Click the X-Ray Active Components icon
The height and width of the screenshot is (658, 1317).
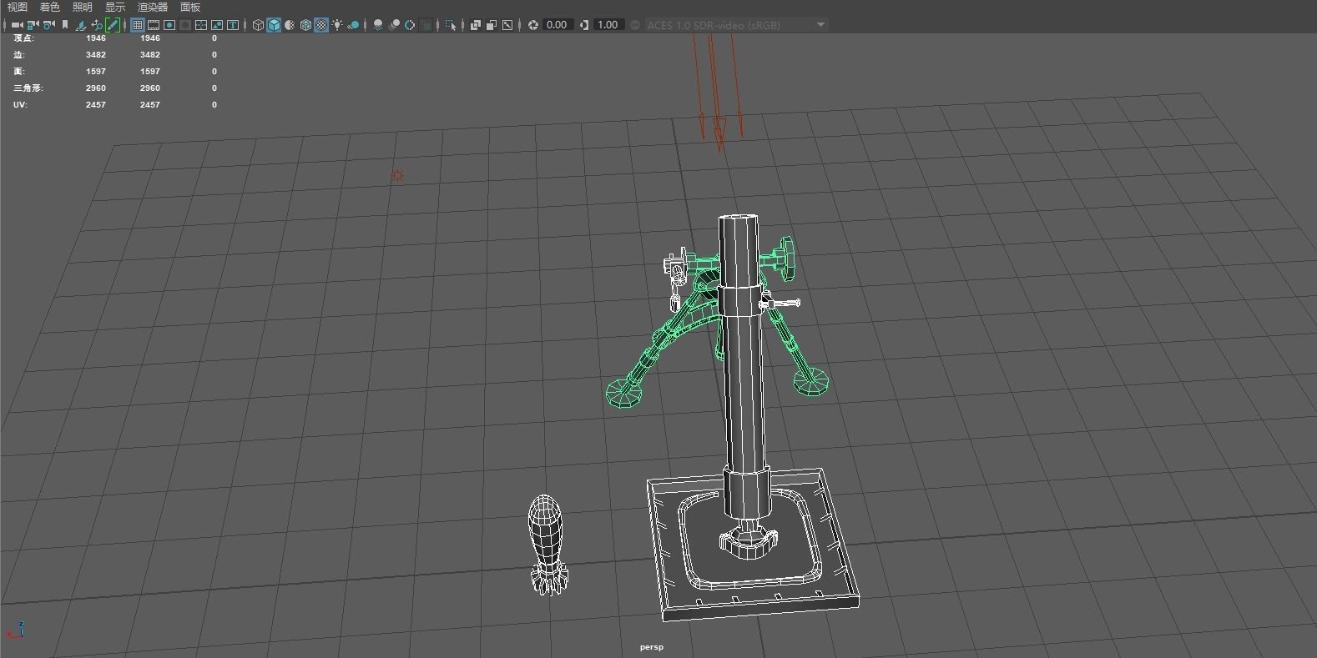click(x=492, y=25)
